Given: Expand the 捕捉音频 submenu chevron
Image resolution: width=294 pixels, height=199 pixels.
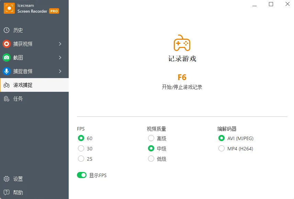Looking at the screenshot, I should (x=60, y=71).
